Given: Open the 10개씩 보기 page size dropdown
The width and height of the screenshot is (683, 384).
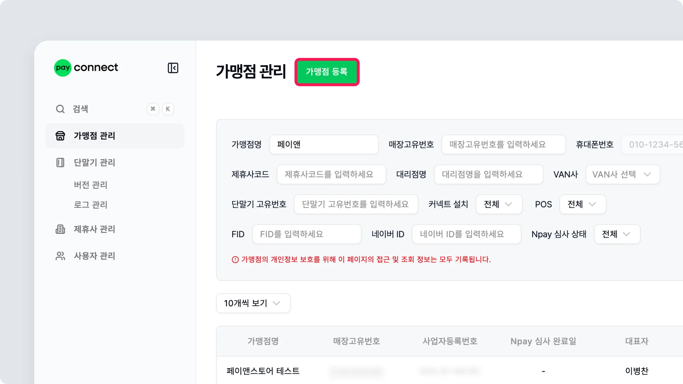Looking at the screenshot, I should (253, 303).
